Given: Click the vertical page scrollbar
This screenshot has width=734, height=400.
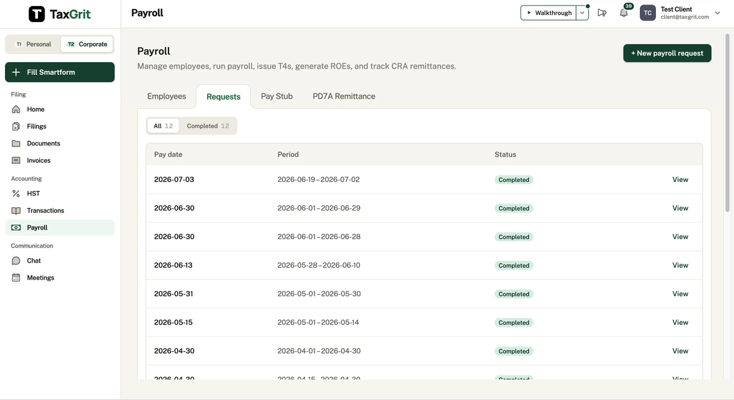Looking at the screenshot, I should [x=727, y=123].
